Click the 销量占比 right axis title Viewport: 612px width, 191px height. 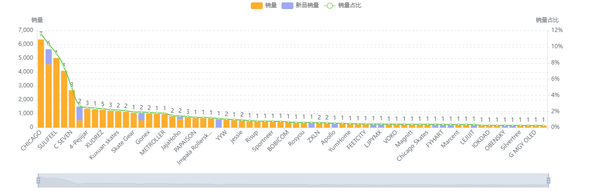(x=547, y=20)
